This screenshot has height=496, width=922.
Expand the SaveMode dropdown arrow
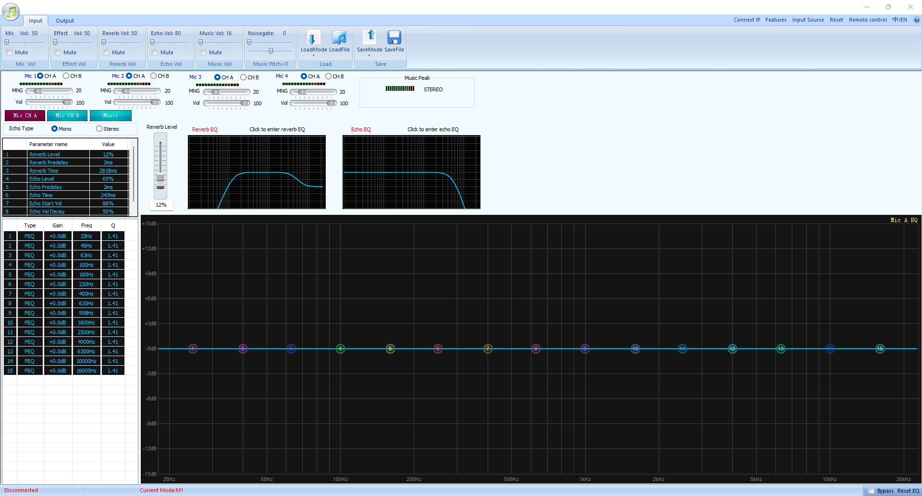(x=369, y=55)
